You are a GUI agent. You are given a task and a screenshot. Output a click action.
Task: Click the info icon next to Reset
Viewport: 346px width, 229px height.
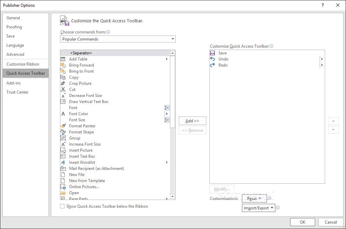[x=269, y=198]
